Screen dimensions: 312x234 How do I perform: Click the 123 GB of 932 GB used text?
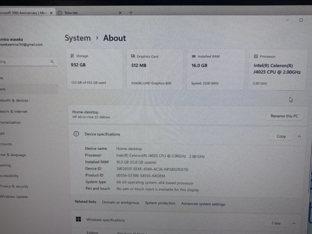click(x=88, y=82)
